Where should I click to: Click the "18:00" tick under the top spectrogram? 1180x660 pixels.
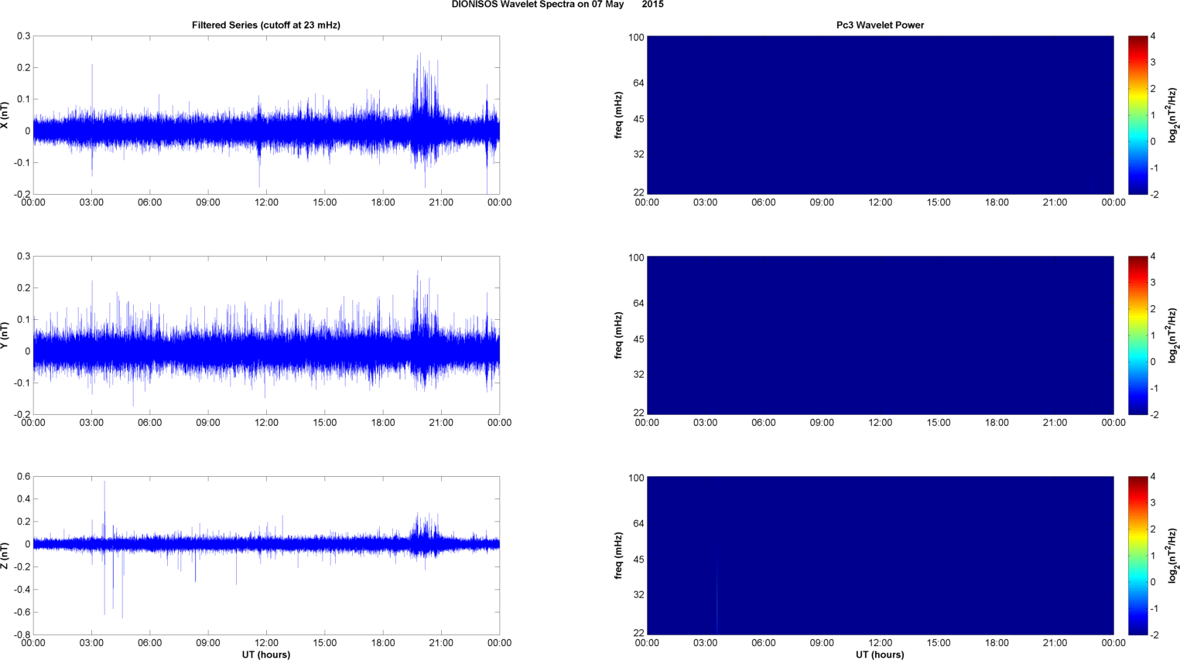pos(997,202)
